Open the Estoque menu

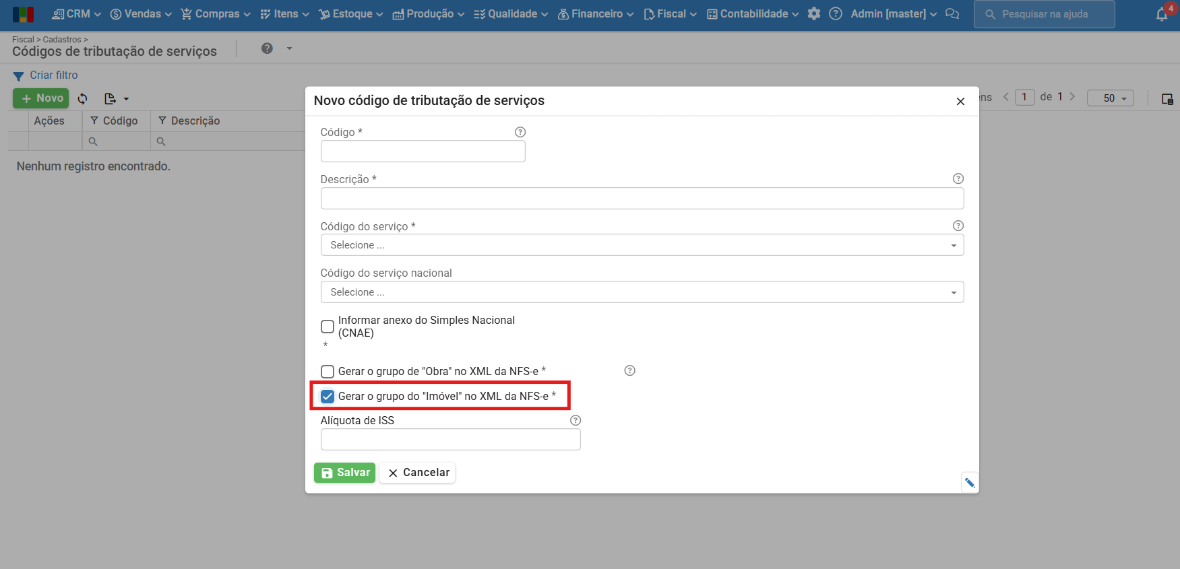(x=351, y=13)
